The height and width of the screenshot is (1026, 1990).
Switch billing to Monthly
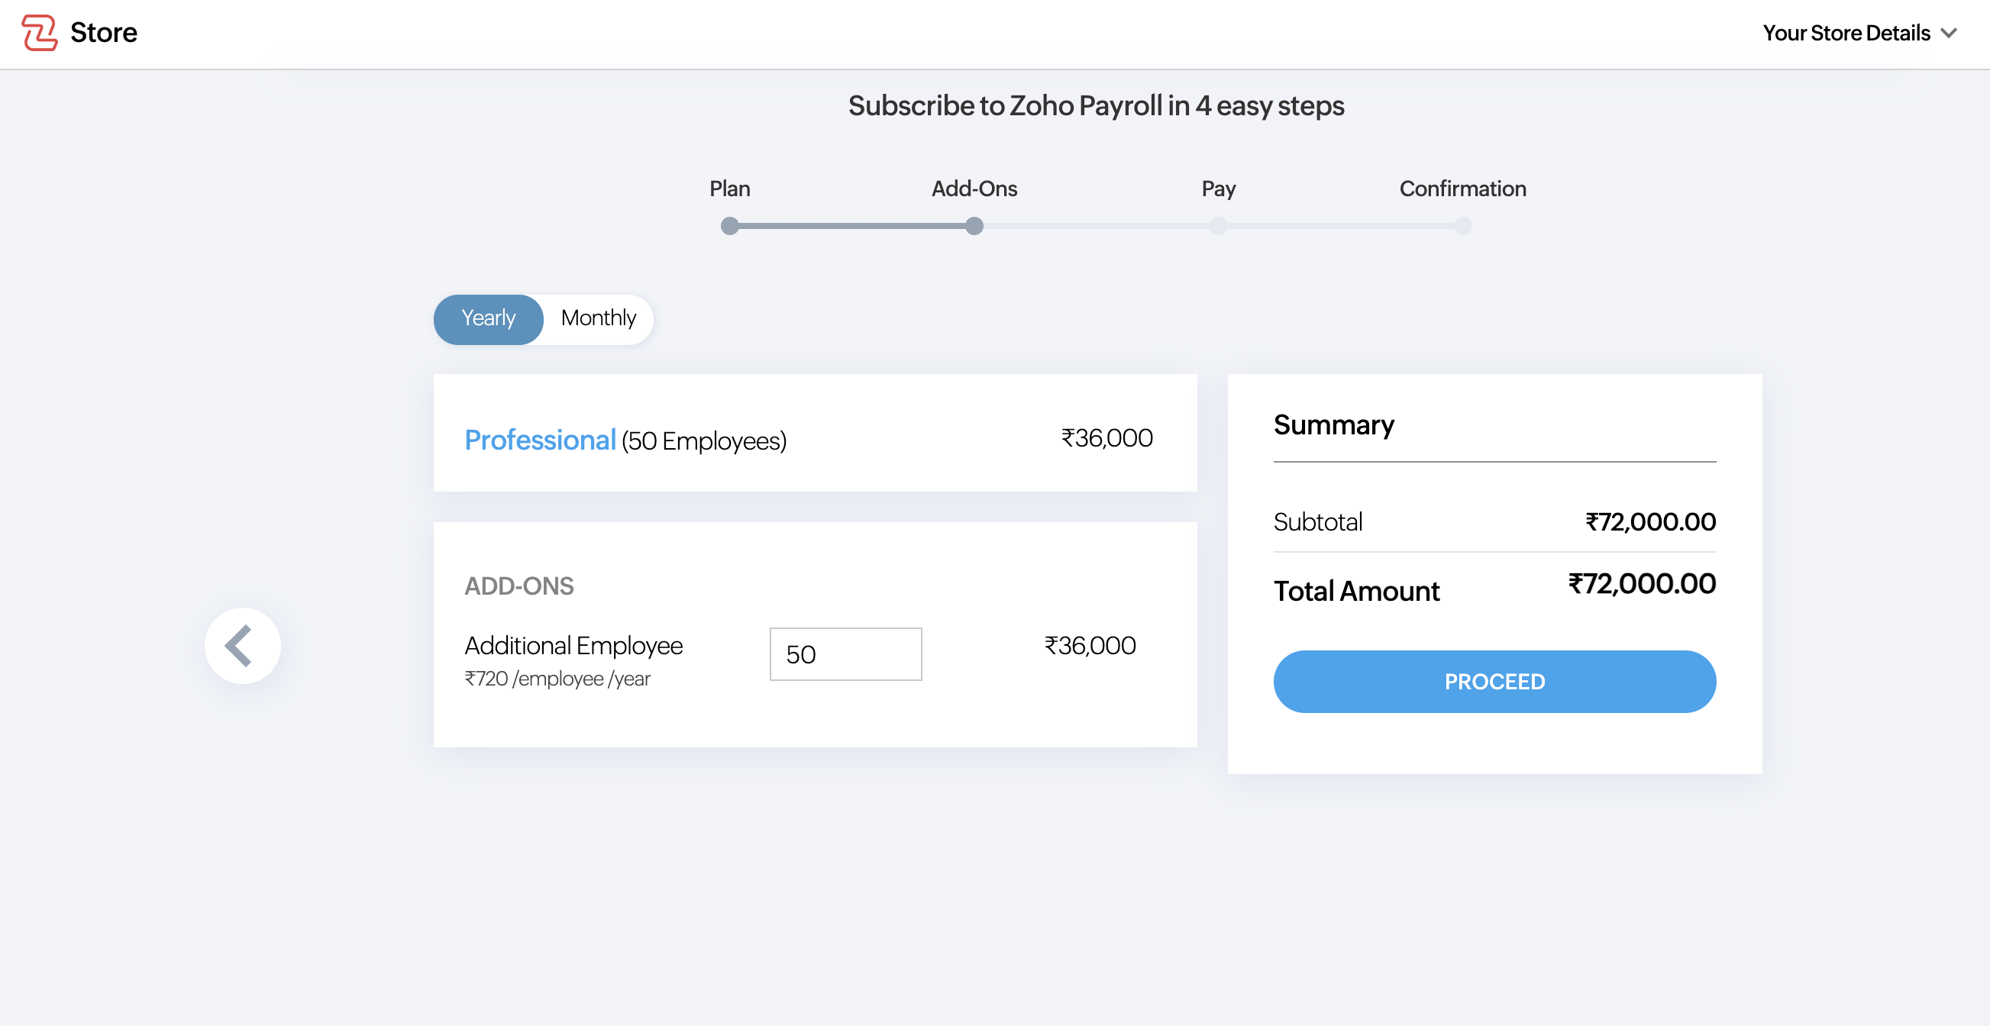coord(598,318)
